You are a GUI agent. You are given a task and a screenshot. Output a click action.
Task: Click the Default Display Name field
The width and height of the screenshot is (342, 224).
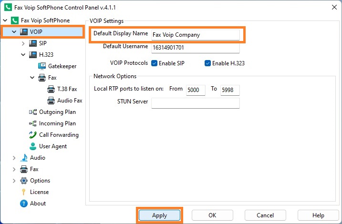pyautogui.click(x=196, y=35)
